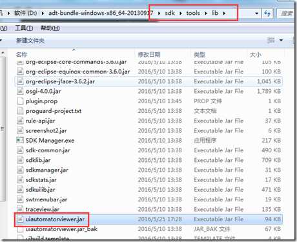Click the jar icon of uiautomatorviewer.jar
The height and width of the screenshot is (242, 297).
(20, 219)
